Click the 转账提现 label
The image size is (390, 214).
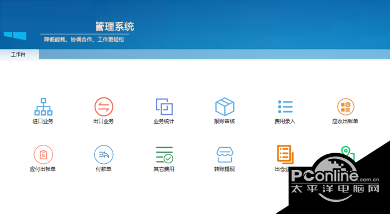click(225, 169)
